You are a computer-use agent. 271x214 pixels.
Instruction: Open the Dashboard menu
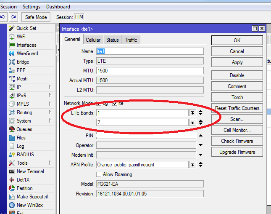pos(58,7)
